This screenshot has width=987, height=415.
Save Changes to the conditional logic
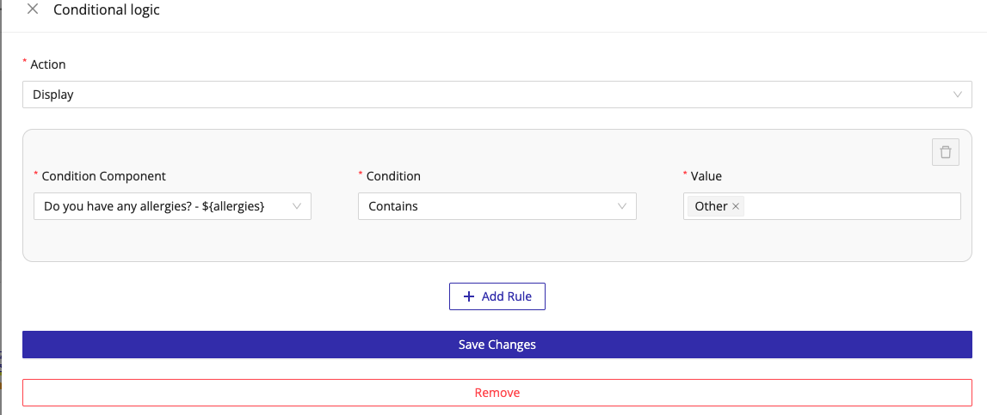pyautogui.click(x=497, y=345)
